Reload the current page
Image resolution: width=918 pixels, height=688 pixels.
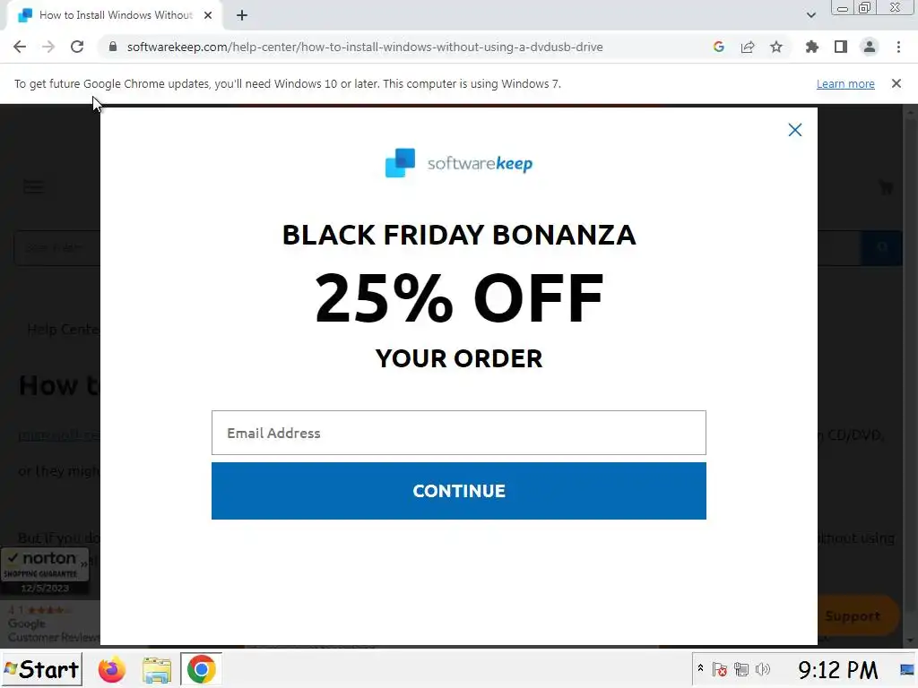tap(77, 47)
